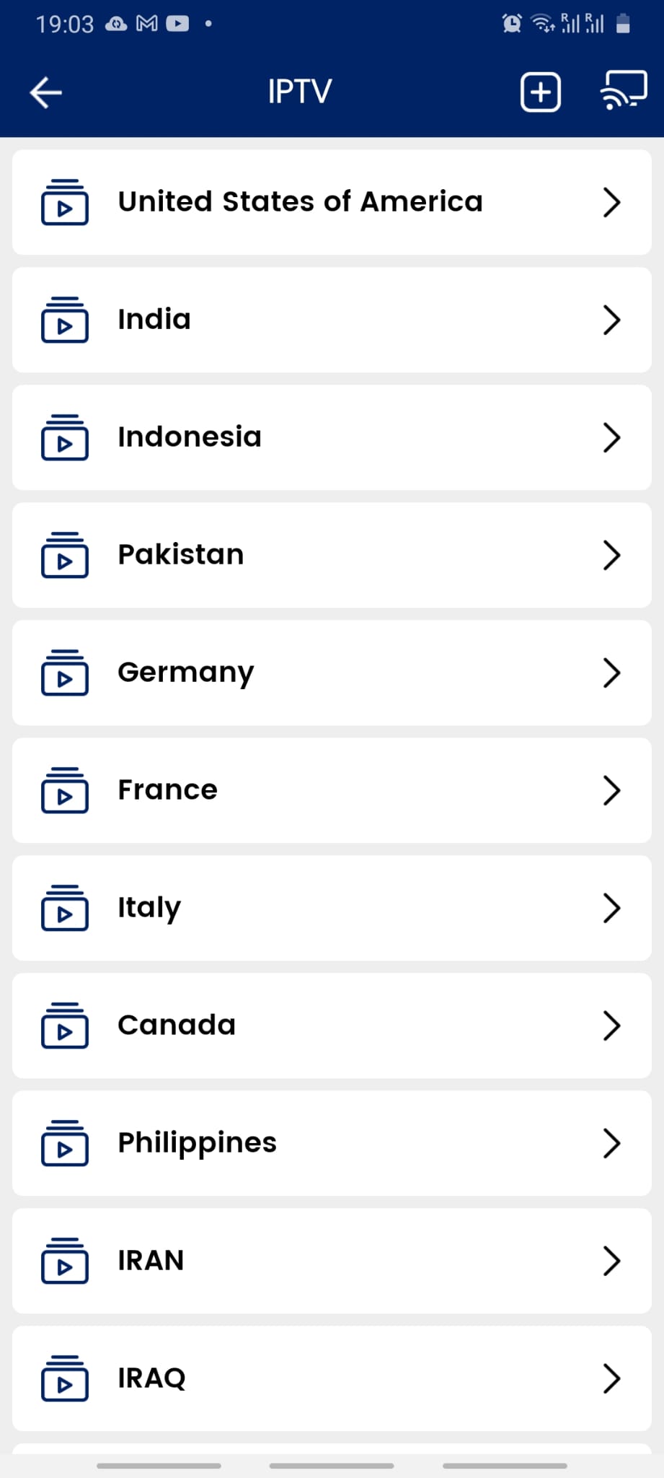The height and width of the screenshot is (1478, 664).
Task: Tap the playlist icon next to Pakistan
Action: [x=65, y=555]
